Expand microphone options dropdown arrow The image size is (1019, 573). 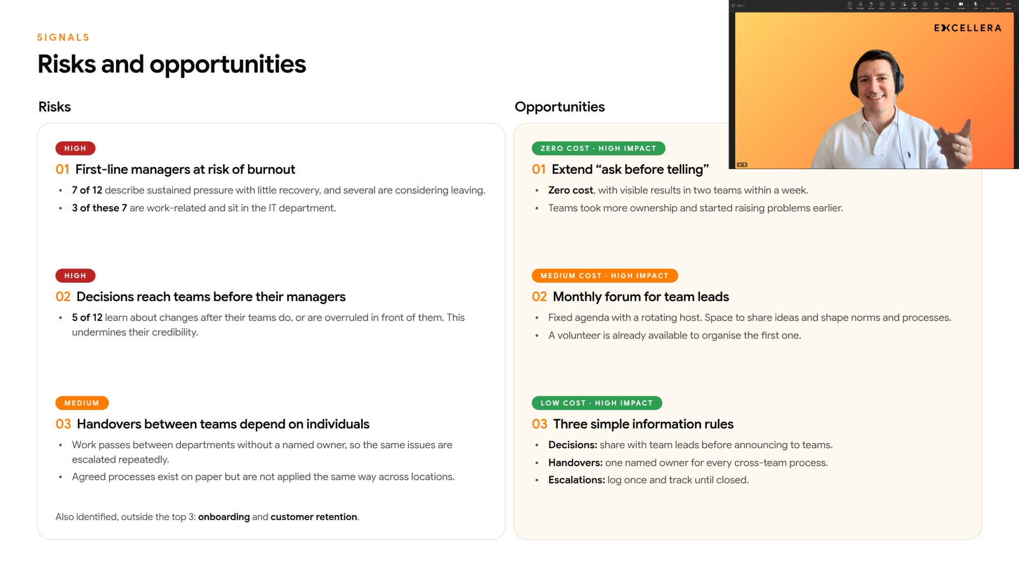coord(982,6)
